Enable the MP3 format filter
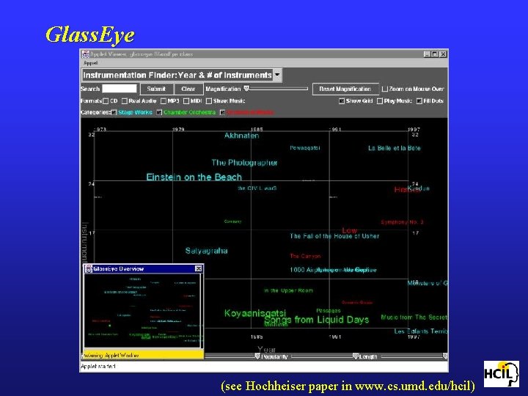 click(164, 100)
